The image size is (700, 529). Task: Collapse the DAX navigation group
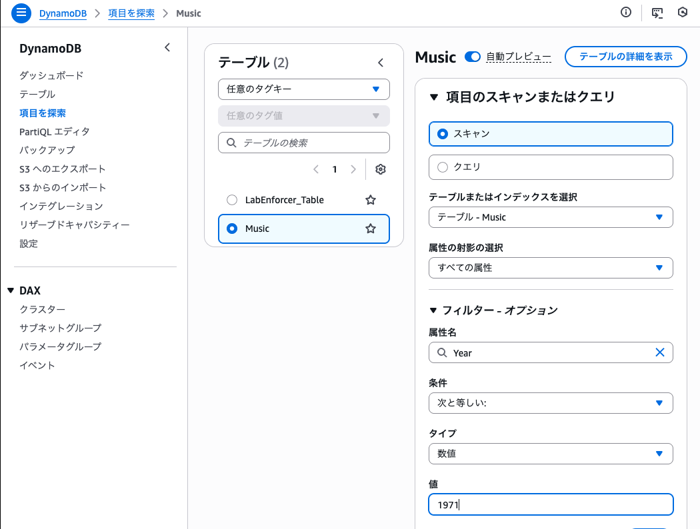click(11, 290)
